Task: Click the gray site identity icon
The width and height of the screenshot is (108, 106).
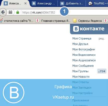Action: 10,12
